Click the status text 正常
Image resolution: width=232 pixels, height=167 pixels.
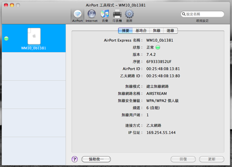point(150,48)
